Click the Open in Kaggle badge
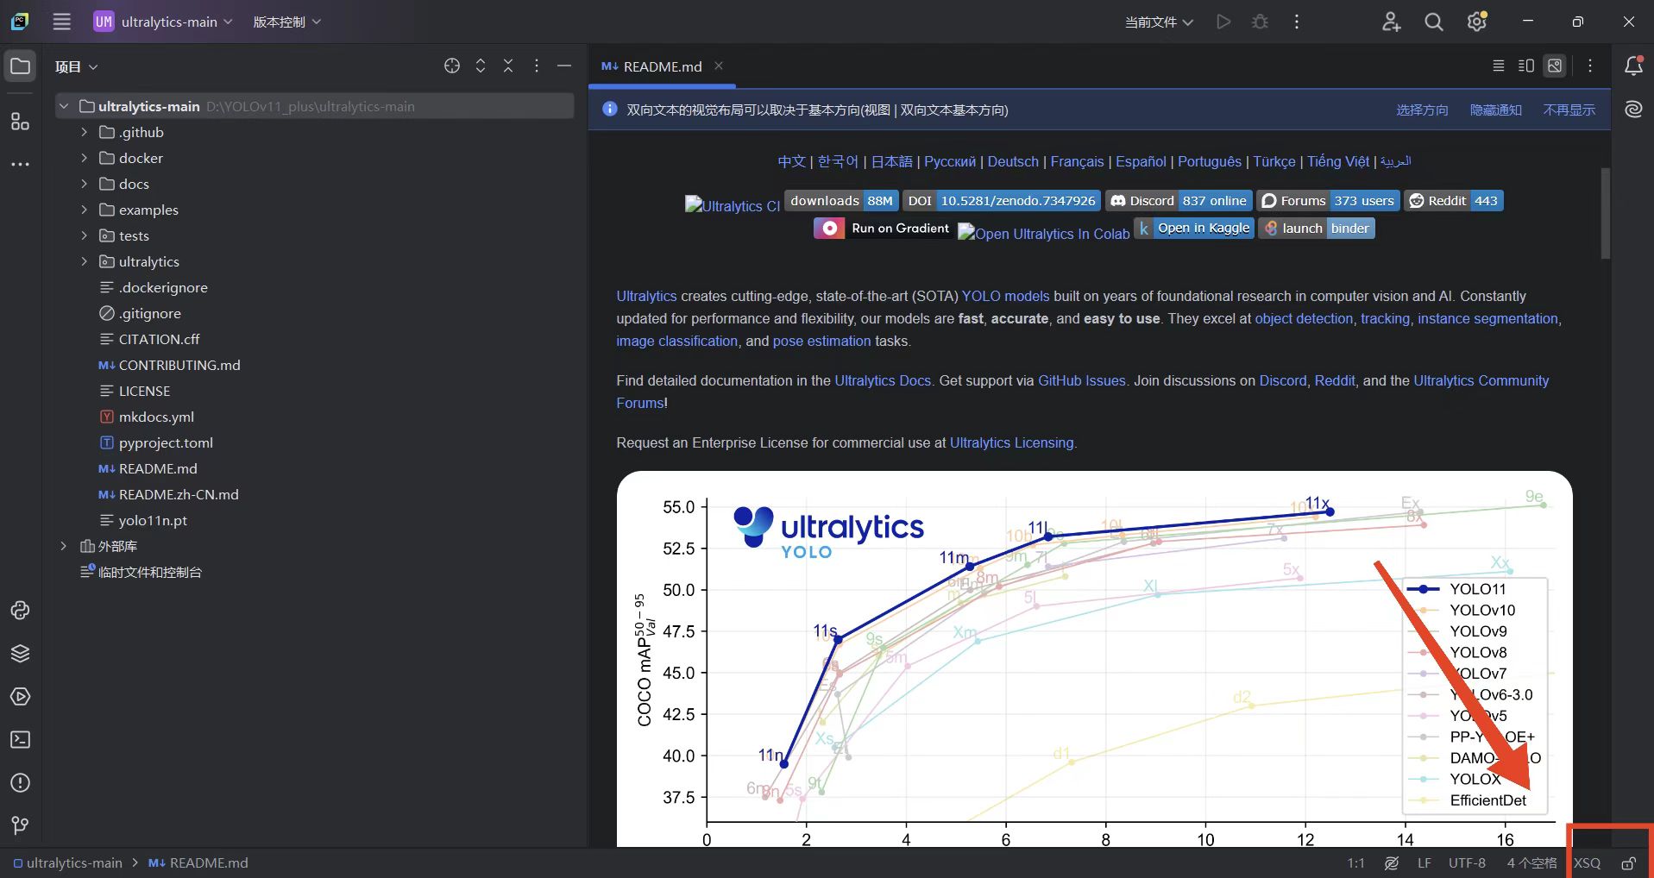The width and height of the screenshot is (1654, 878). [x=1193, y=229]
